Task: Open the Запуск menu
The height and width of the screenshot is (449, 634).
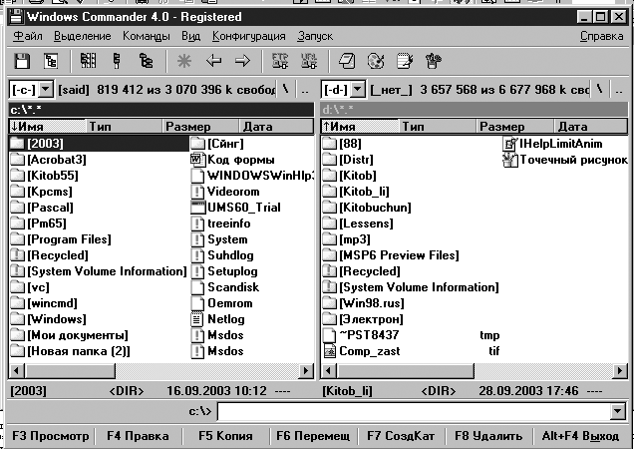Action: tap(315, 36)
